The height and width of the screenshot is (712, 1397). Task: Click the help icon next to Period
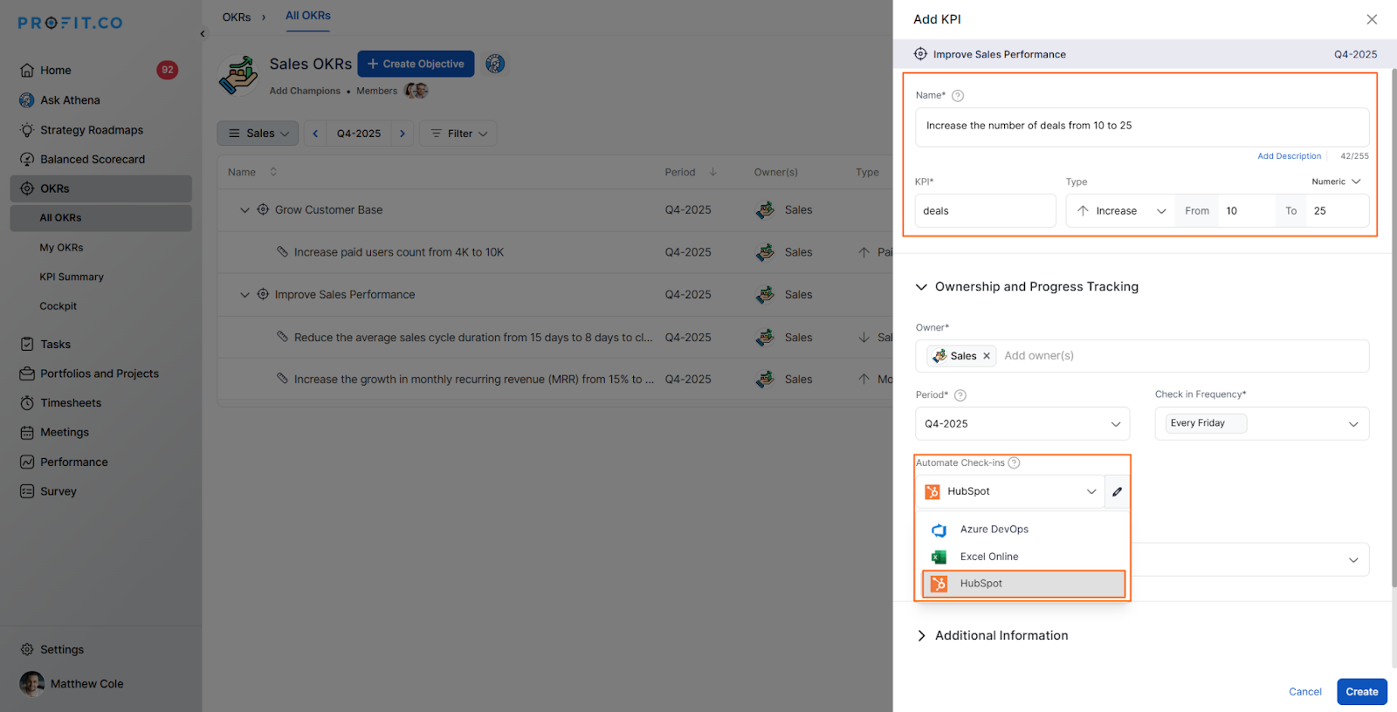click(960, 395)
